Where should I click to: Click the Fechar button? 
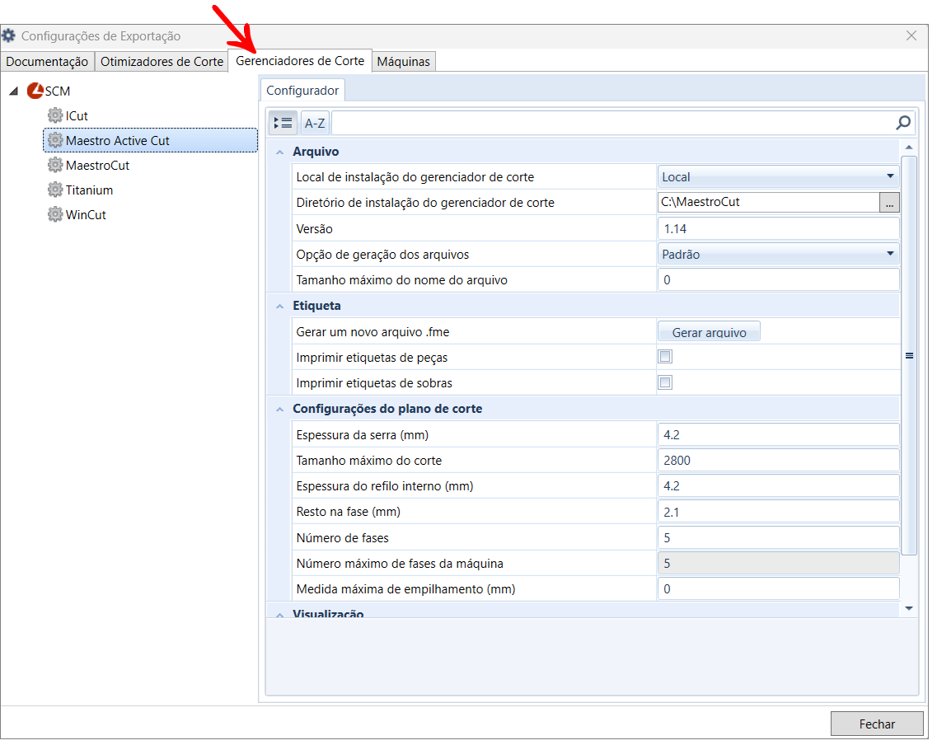877,724
